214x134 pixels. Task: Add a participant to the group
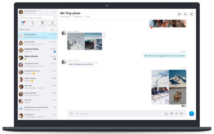[191, 14]
